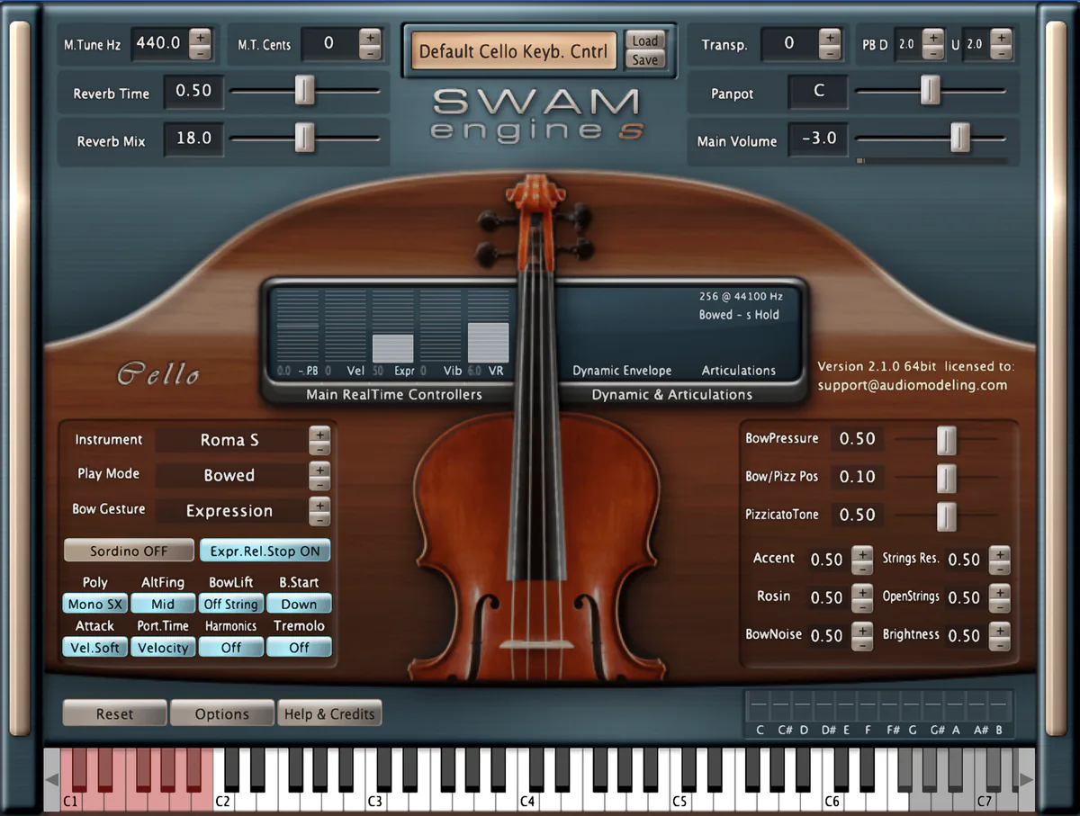This screenshot has height=816, width=1080.
Task: Step Play Mode back with minus
Action: pyautogui.click(x=319, y=483)
